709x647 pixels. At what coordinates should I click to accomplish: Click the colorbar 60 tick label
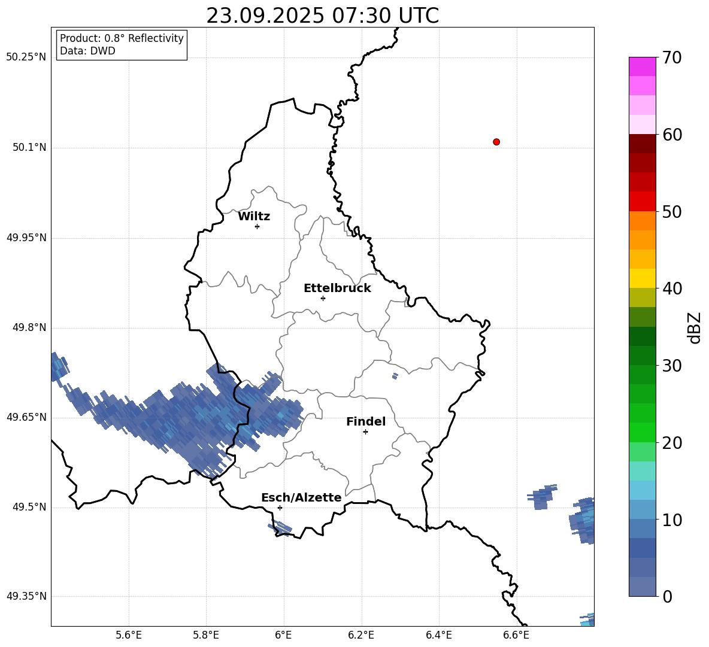point(672,135)
